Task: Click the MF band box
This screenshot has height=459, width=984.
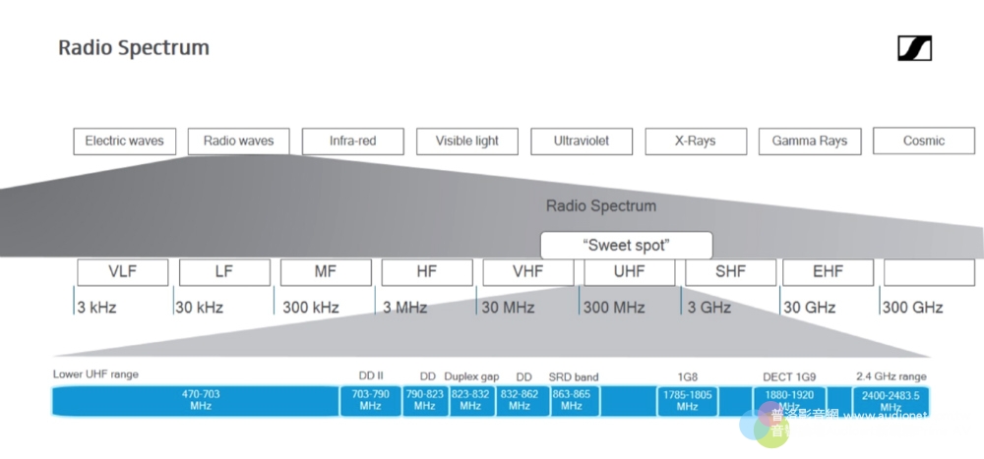Action: (x=326, y=272)
